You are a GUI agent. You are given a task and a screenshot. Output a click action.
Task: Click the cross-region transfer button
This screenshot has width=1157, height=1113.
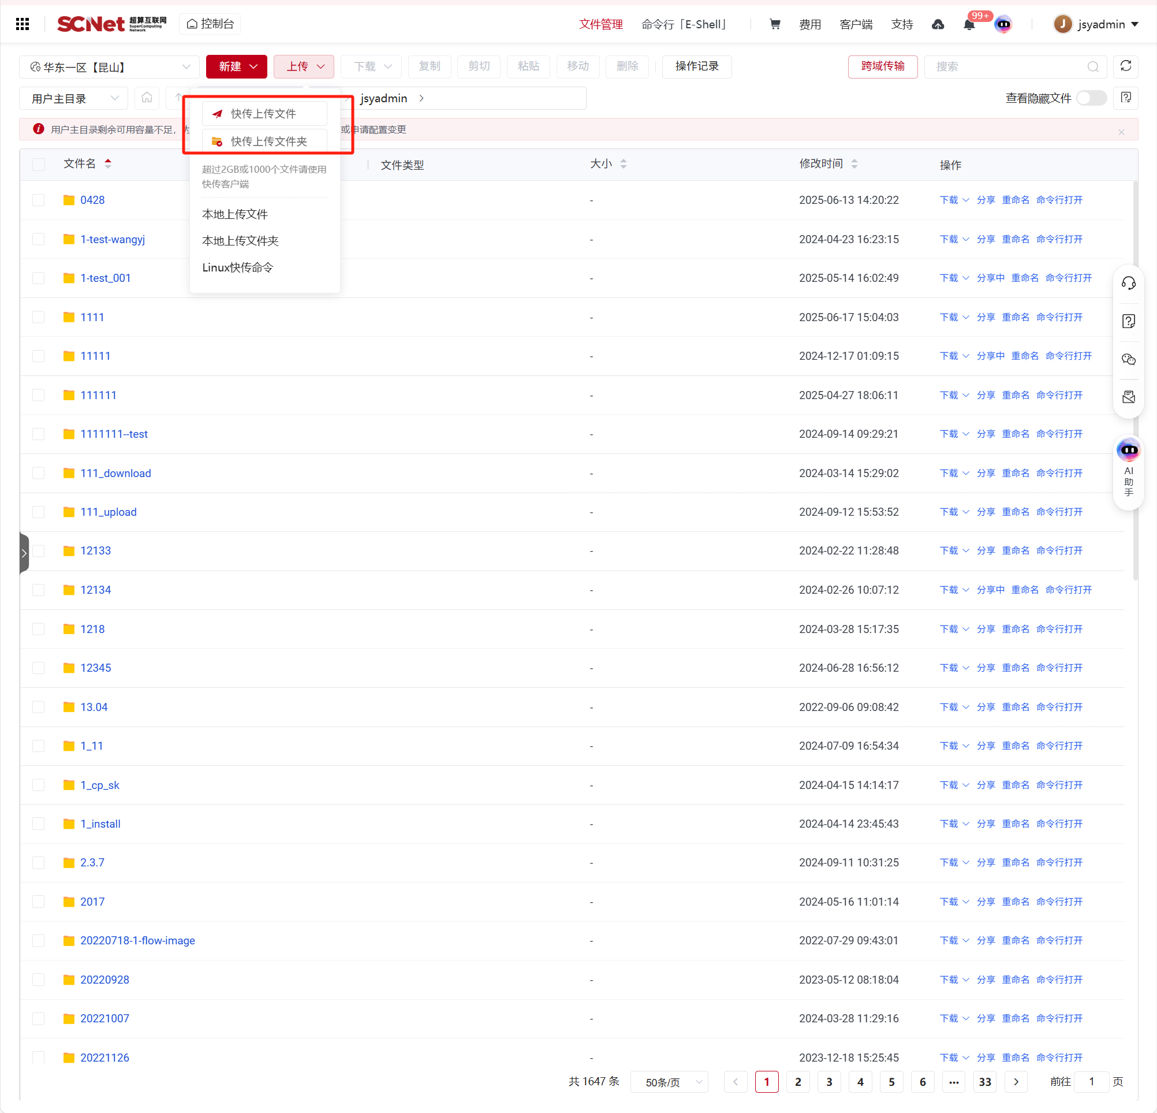[882, 66]
